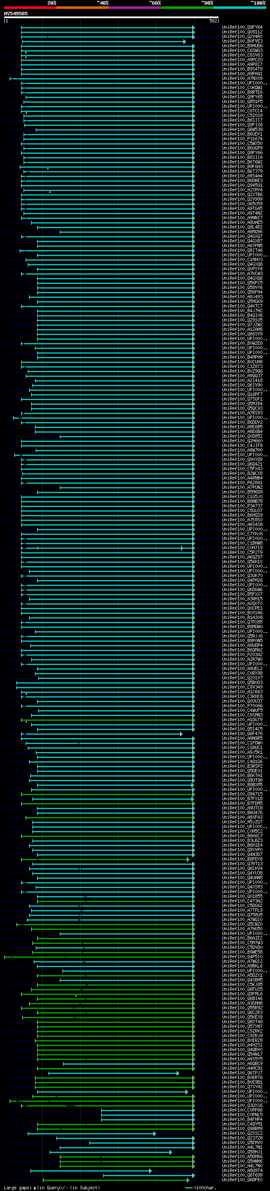Select hit UniRef100_A8J493
270x1191 pixels.
[x=242, y=297]
